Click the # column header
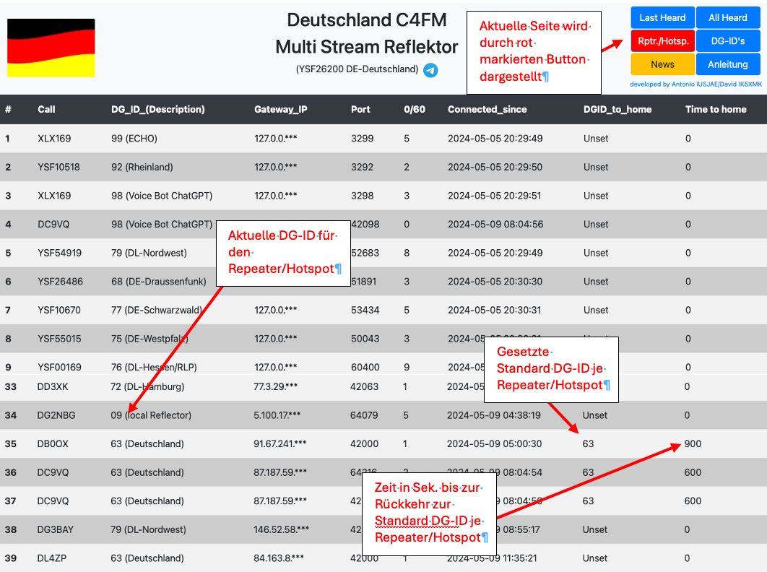The height and width of the screenshot is (572, 767). coord(9,110)
